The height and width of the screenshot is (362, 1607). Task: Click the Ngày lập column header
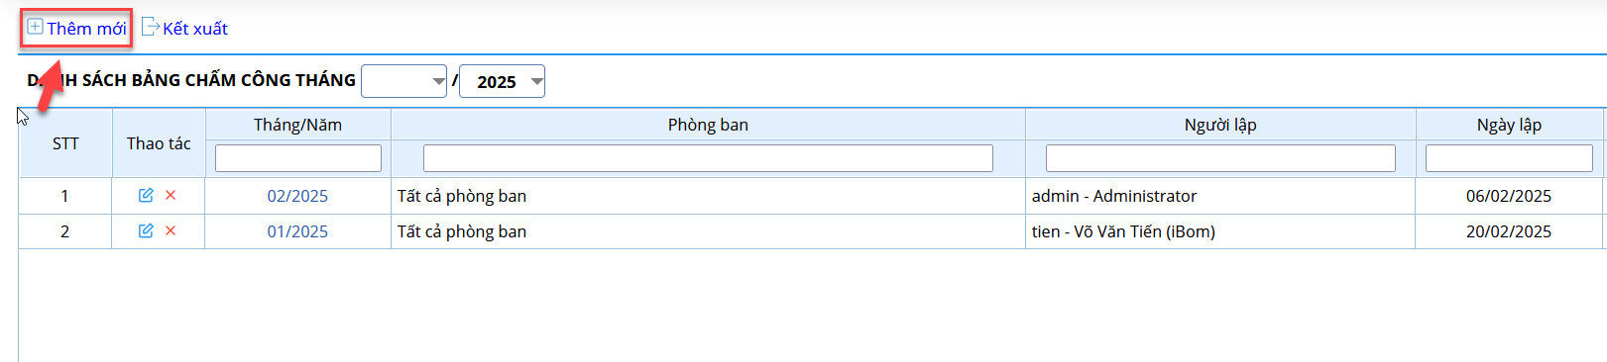coord(1509,125)
